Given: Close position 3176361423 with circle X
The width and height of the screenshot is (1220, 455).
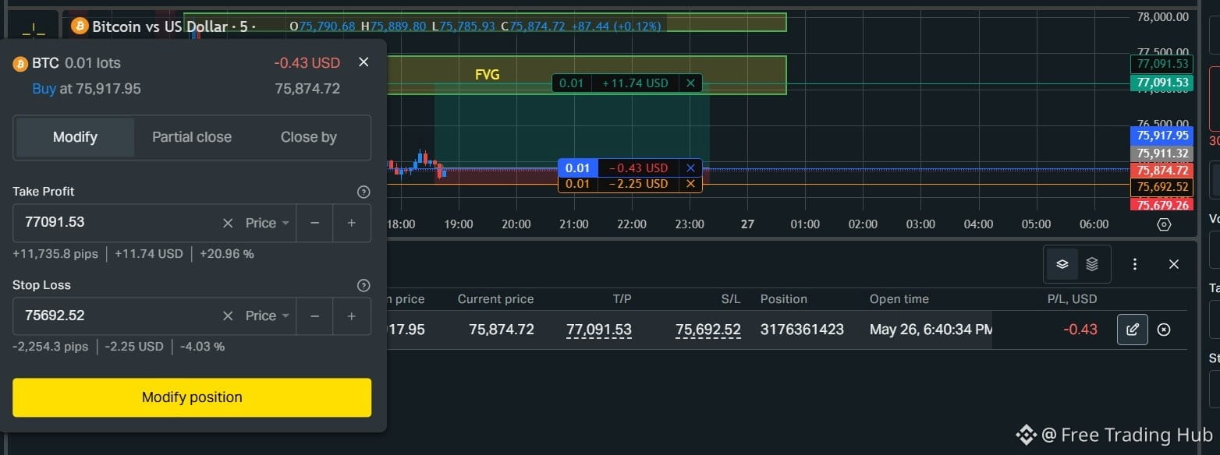Looking at the screenshot, I should click(x=1164, y=330).
